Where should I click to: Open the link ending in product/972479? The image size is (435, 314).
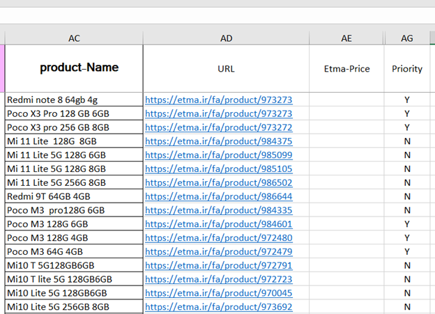[219, 251]
